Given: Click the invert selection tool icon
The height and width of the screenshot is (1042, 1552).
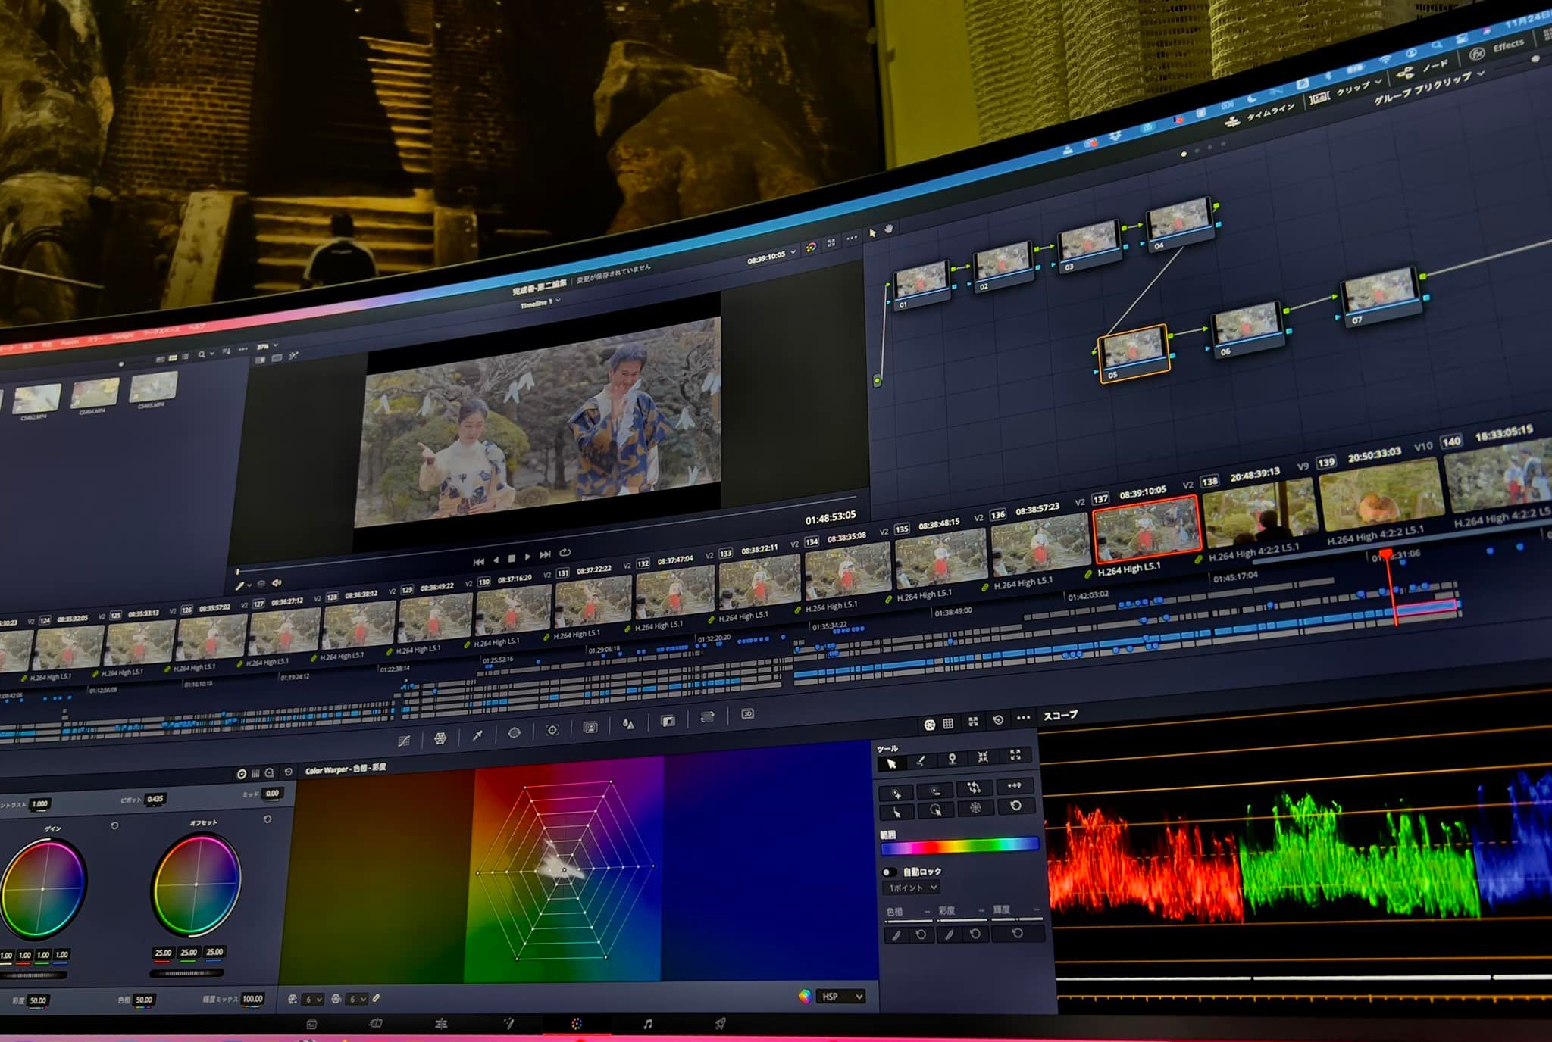Looking at the screenshot, I should [975, 788].
